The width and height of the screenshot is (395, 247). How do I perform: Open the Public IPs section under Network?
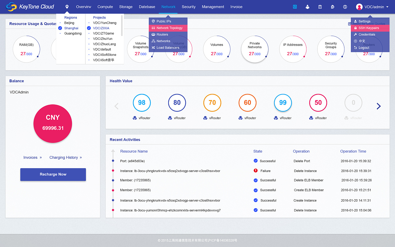click(x=165, y=21)
